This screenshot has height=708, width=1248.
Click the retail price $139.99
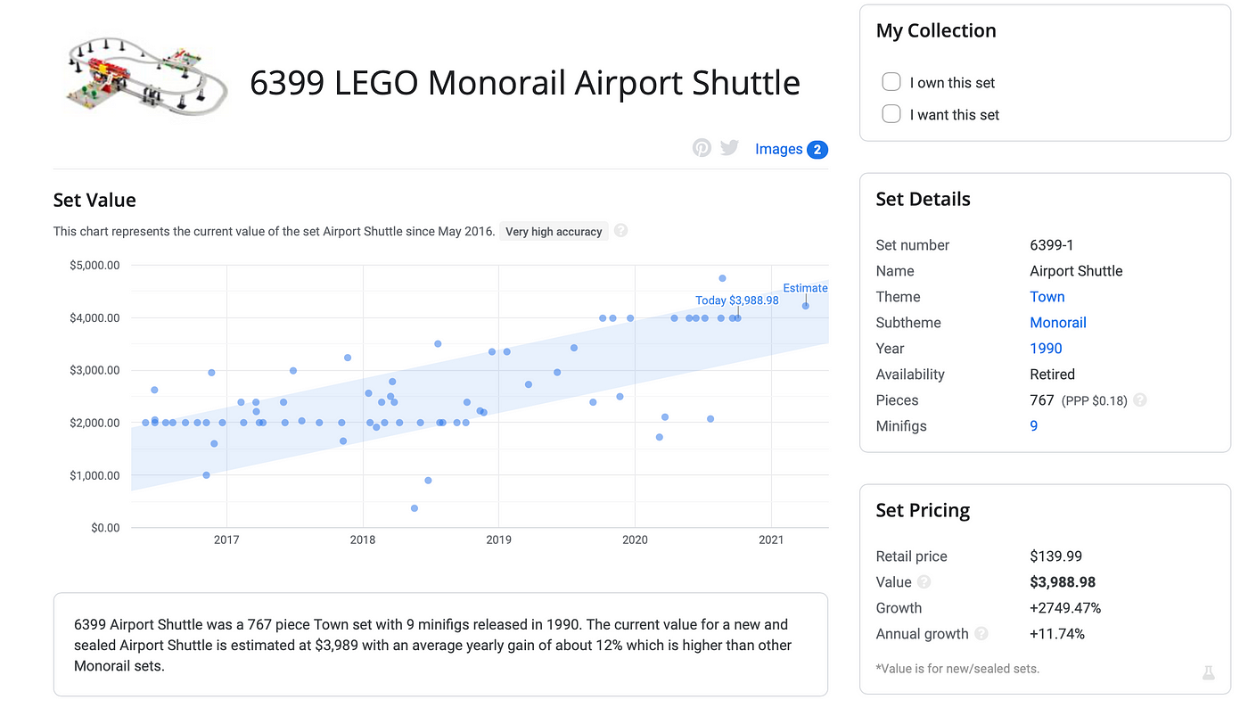click(1055, 556)
